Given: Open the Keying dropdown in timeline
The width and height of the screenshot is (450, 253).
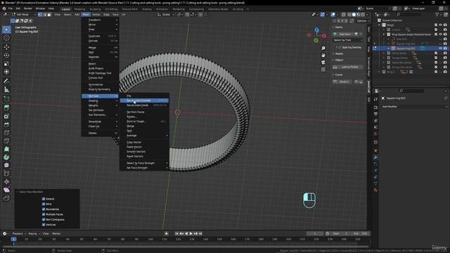Looking at the screenshot, I should [34, 234].
